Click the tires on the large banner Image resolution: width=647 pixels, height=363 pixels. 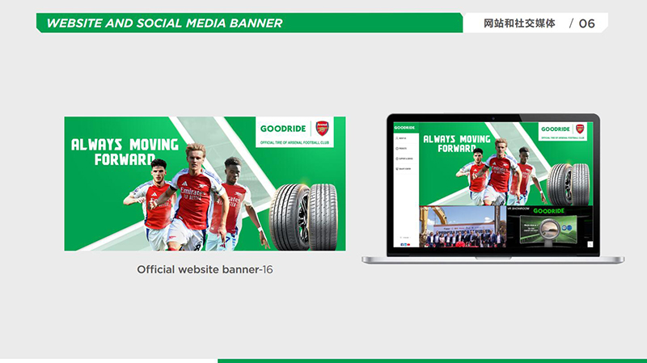303,217
